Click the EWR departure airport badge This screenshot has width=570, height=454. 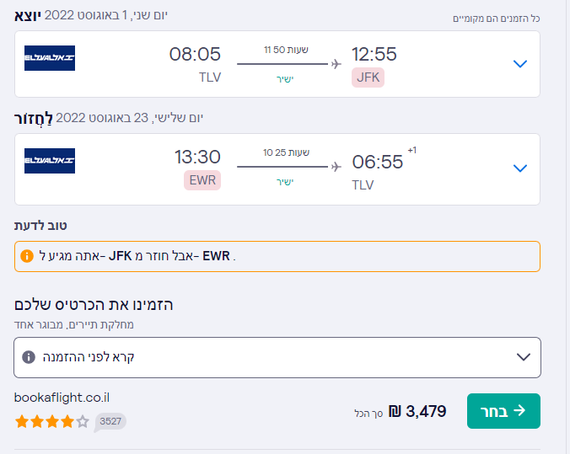(202, 180)
